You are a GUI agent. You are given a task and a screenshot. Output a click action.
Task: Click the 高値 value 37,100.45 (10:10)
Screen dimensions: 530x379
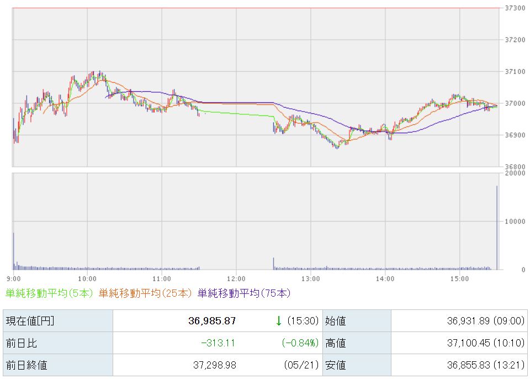(486, 343)
